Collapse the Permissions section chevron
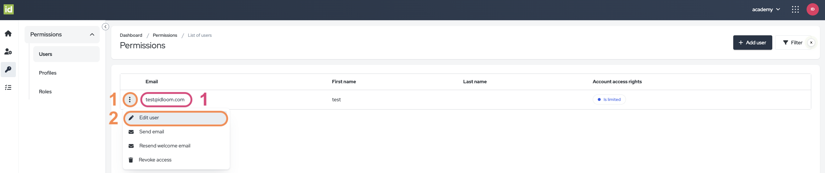Image resolution: width=825 pixels, height=173 pixels. click(92, 35)
